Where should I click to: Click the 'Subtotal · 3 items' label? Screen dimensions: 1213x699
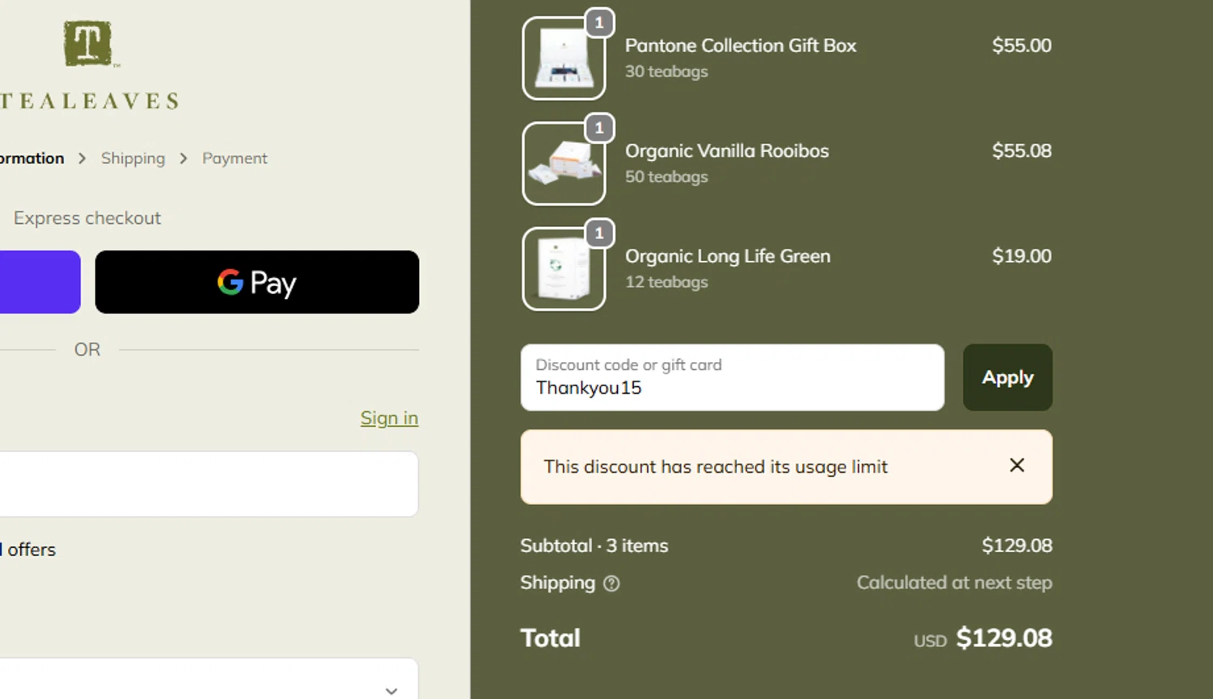click(594, 545)
